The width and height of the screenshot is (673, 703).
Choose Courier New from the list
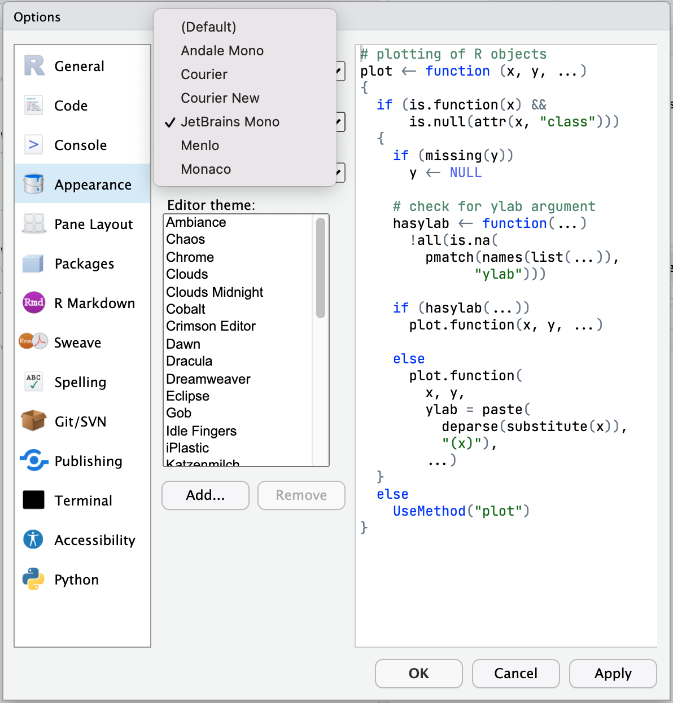click(x=220, y=98)
